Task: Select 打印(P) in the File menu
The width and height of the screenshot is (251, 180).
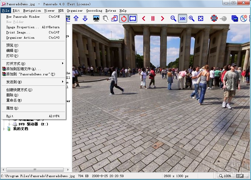Action: click(33, 56)
